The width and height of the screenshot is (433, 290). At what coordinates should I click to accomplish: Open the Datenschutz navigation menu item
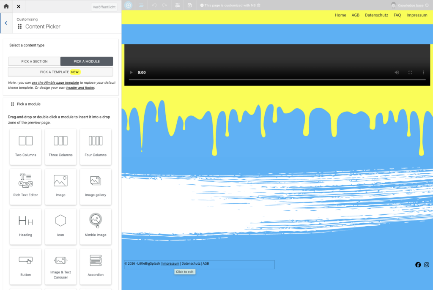point(376,15)
